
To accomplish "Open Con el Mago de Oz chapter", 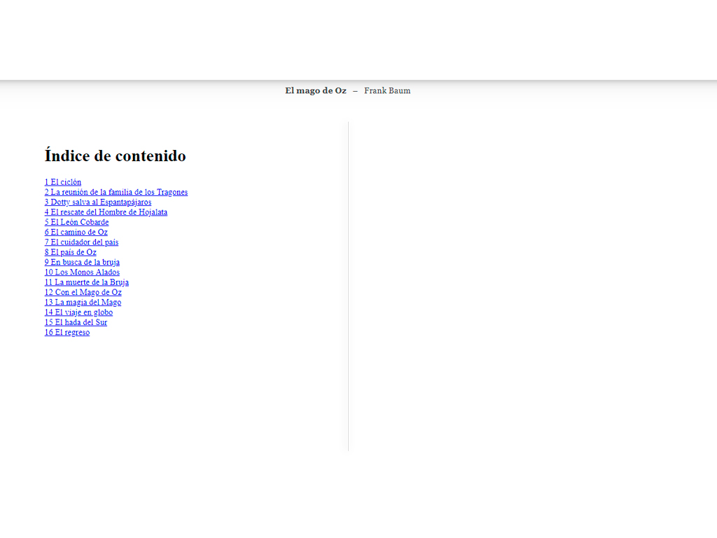I will pos(83,292).
